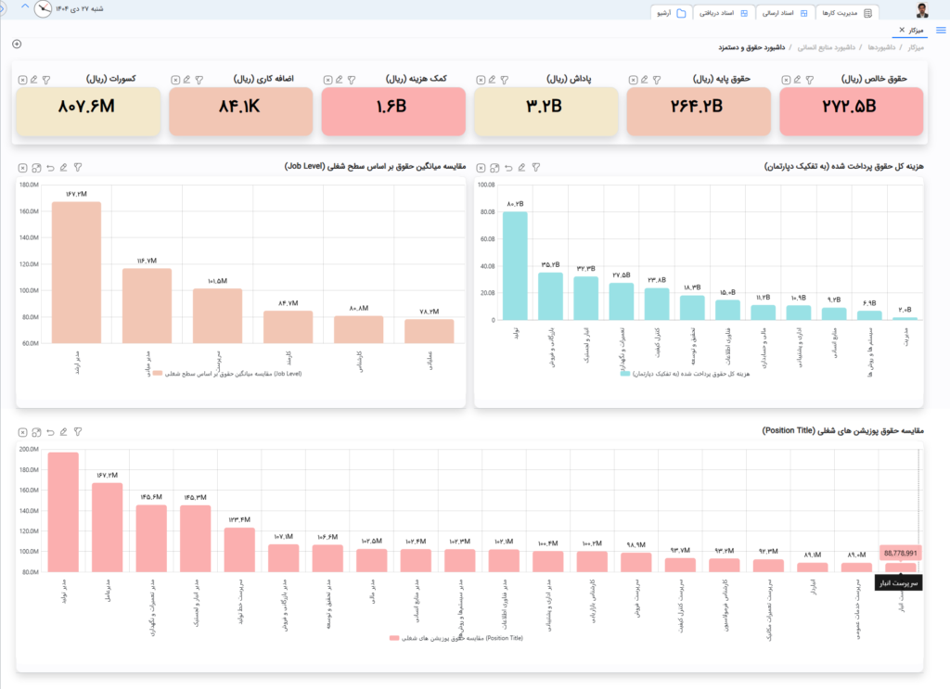
Task: Remove the پاداش card widget
Action: (481, 80)
